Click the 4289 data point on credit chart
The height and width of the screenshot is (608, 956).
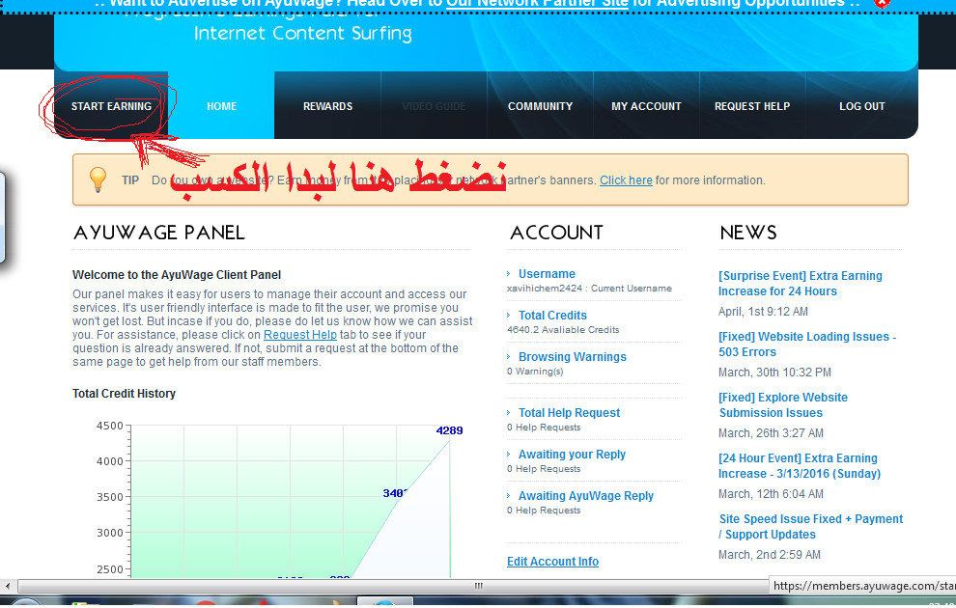[x=449, y=430]
